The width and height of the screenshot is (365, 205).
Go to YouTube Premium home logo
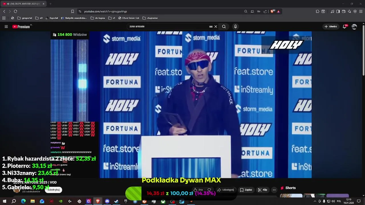coord(21,26)
